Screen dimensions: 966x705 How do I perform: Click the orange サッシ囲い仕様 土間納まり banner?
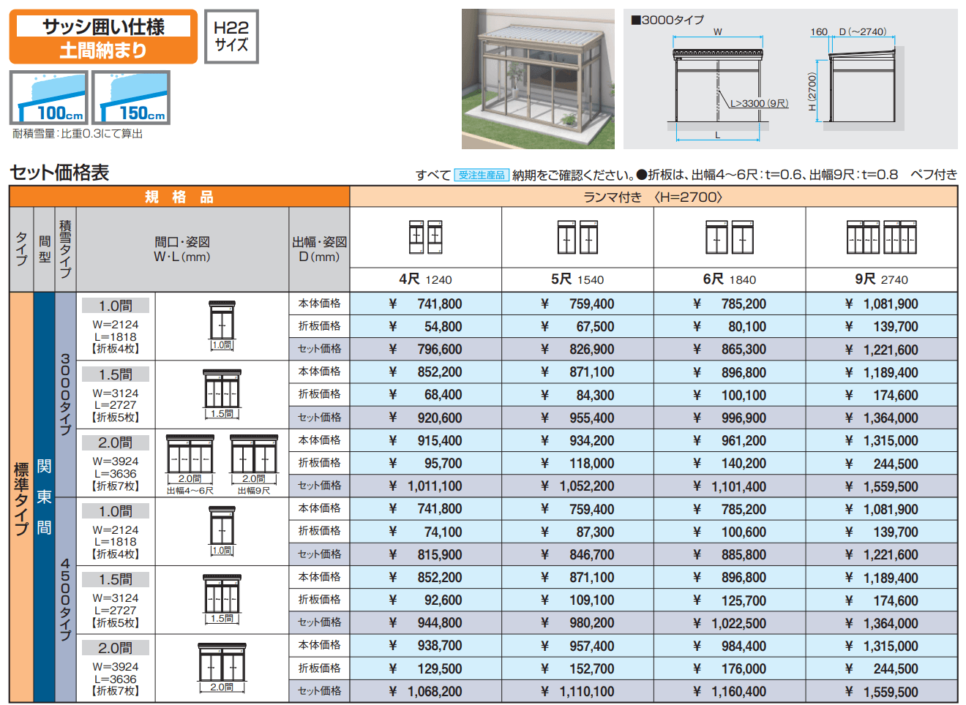pyautogui.click(x=103, y=37)
